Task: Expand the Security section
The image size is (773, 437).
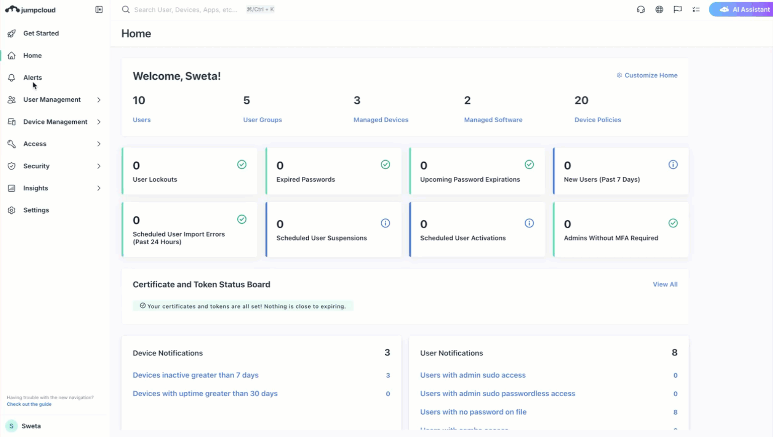Action: point(99,166)
